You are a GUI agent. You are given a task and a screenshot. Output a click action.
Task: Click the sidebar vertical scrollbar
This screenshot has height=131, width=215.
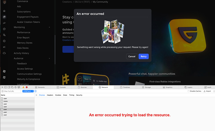[x=55, y=50]
